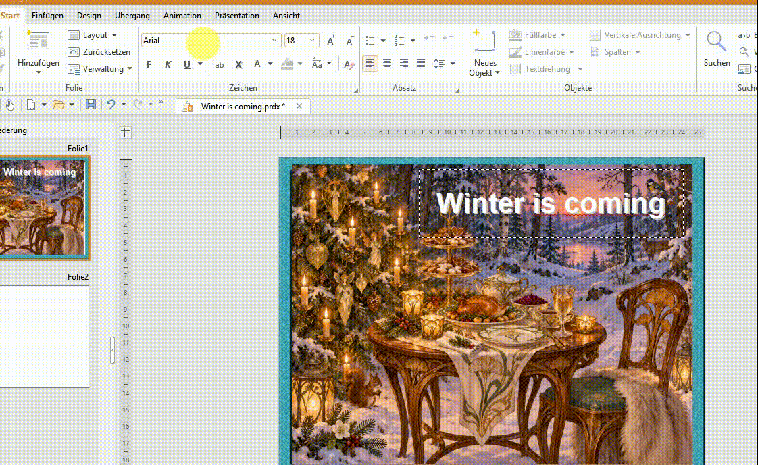The image size is (758, 465).
Task: Click Hinzufügen to add a slide
Action: (x=39, y=52)
